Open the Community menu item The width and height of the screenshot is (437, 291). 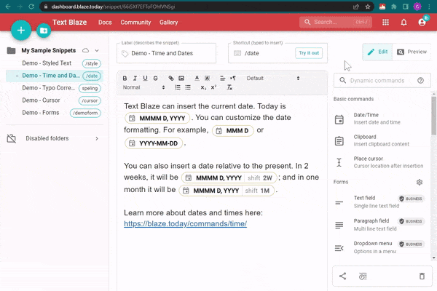[x=135, y=23]
